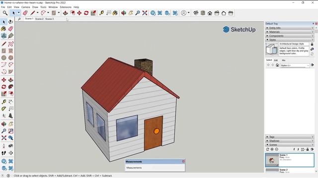Select the Pan hand tool in top toolbar
318x178 pixels.
(x=131, y=13)
